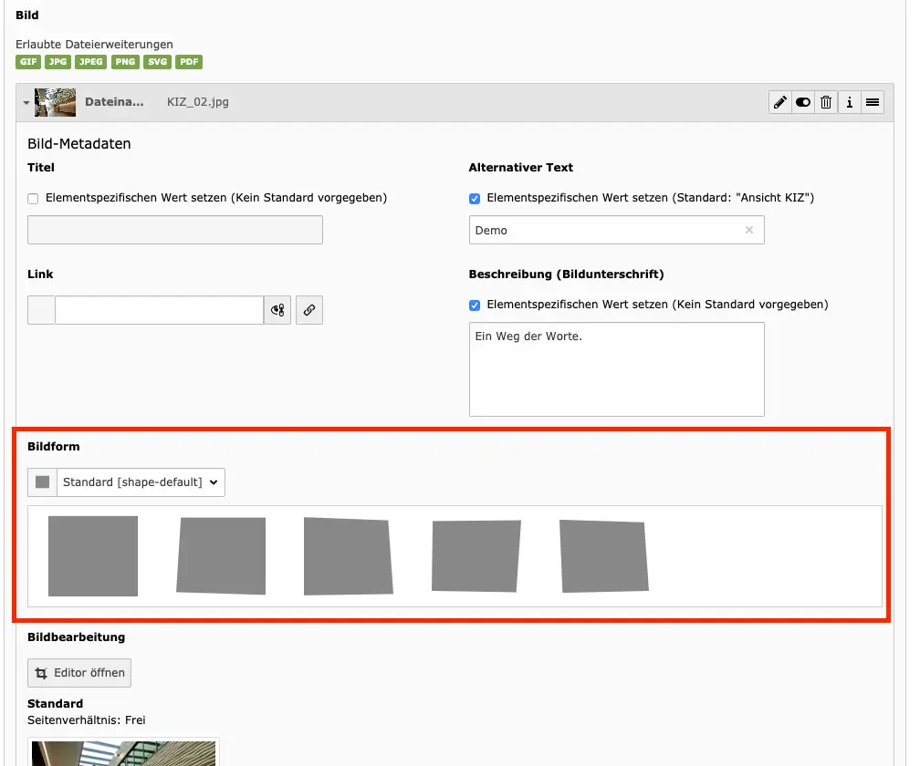
Task: Open the Bildform shape dropdown
Action: (x=141, y=482)
